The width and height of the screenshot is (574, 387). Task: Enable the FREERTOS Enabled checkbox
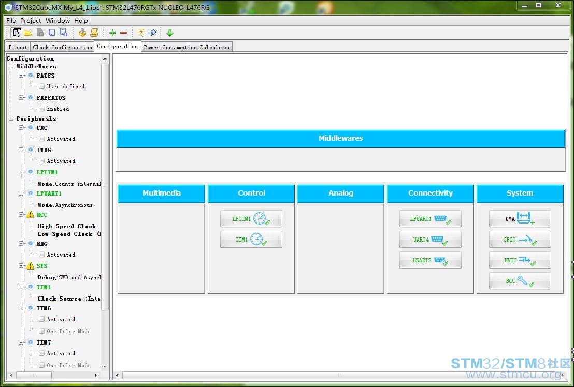click(x=42, y=109)
